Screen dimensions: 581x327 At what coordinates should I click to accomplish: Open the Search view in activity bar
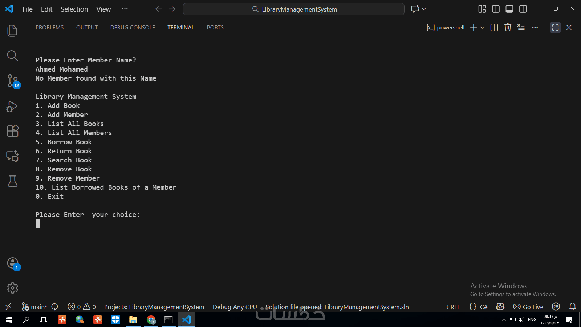tap(12, 56)
